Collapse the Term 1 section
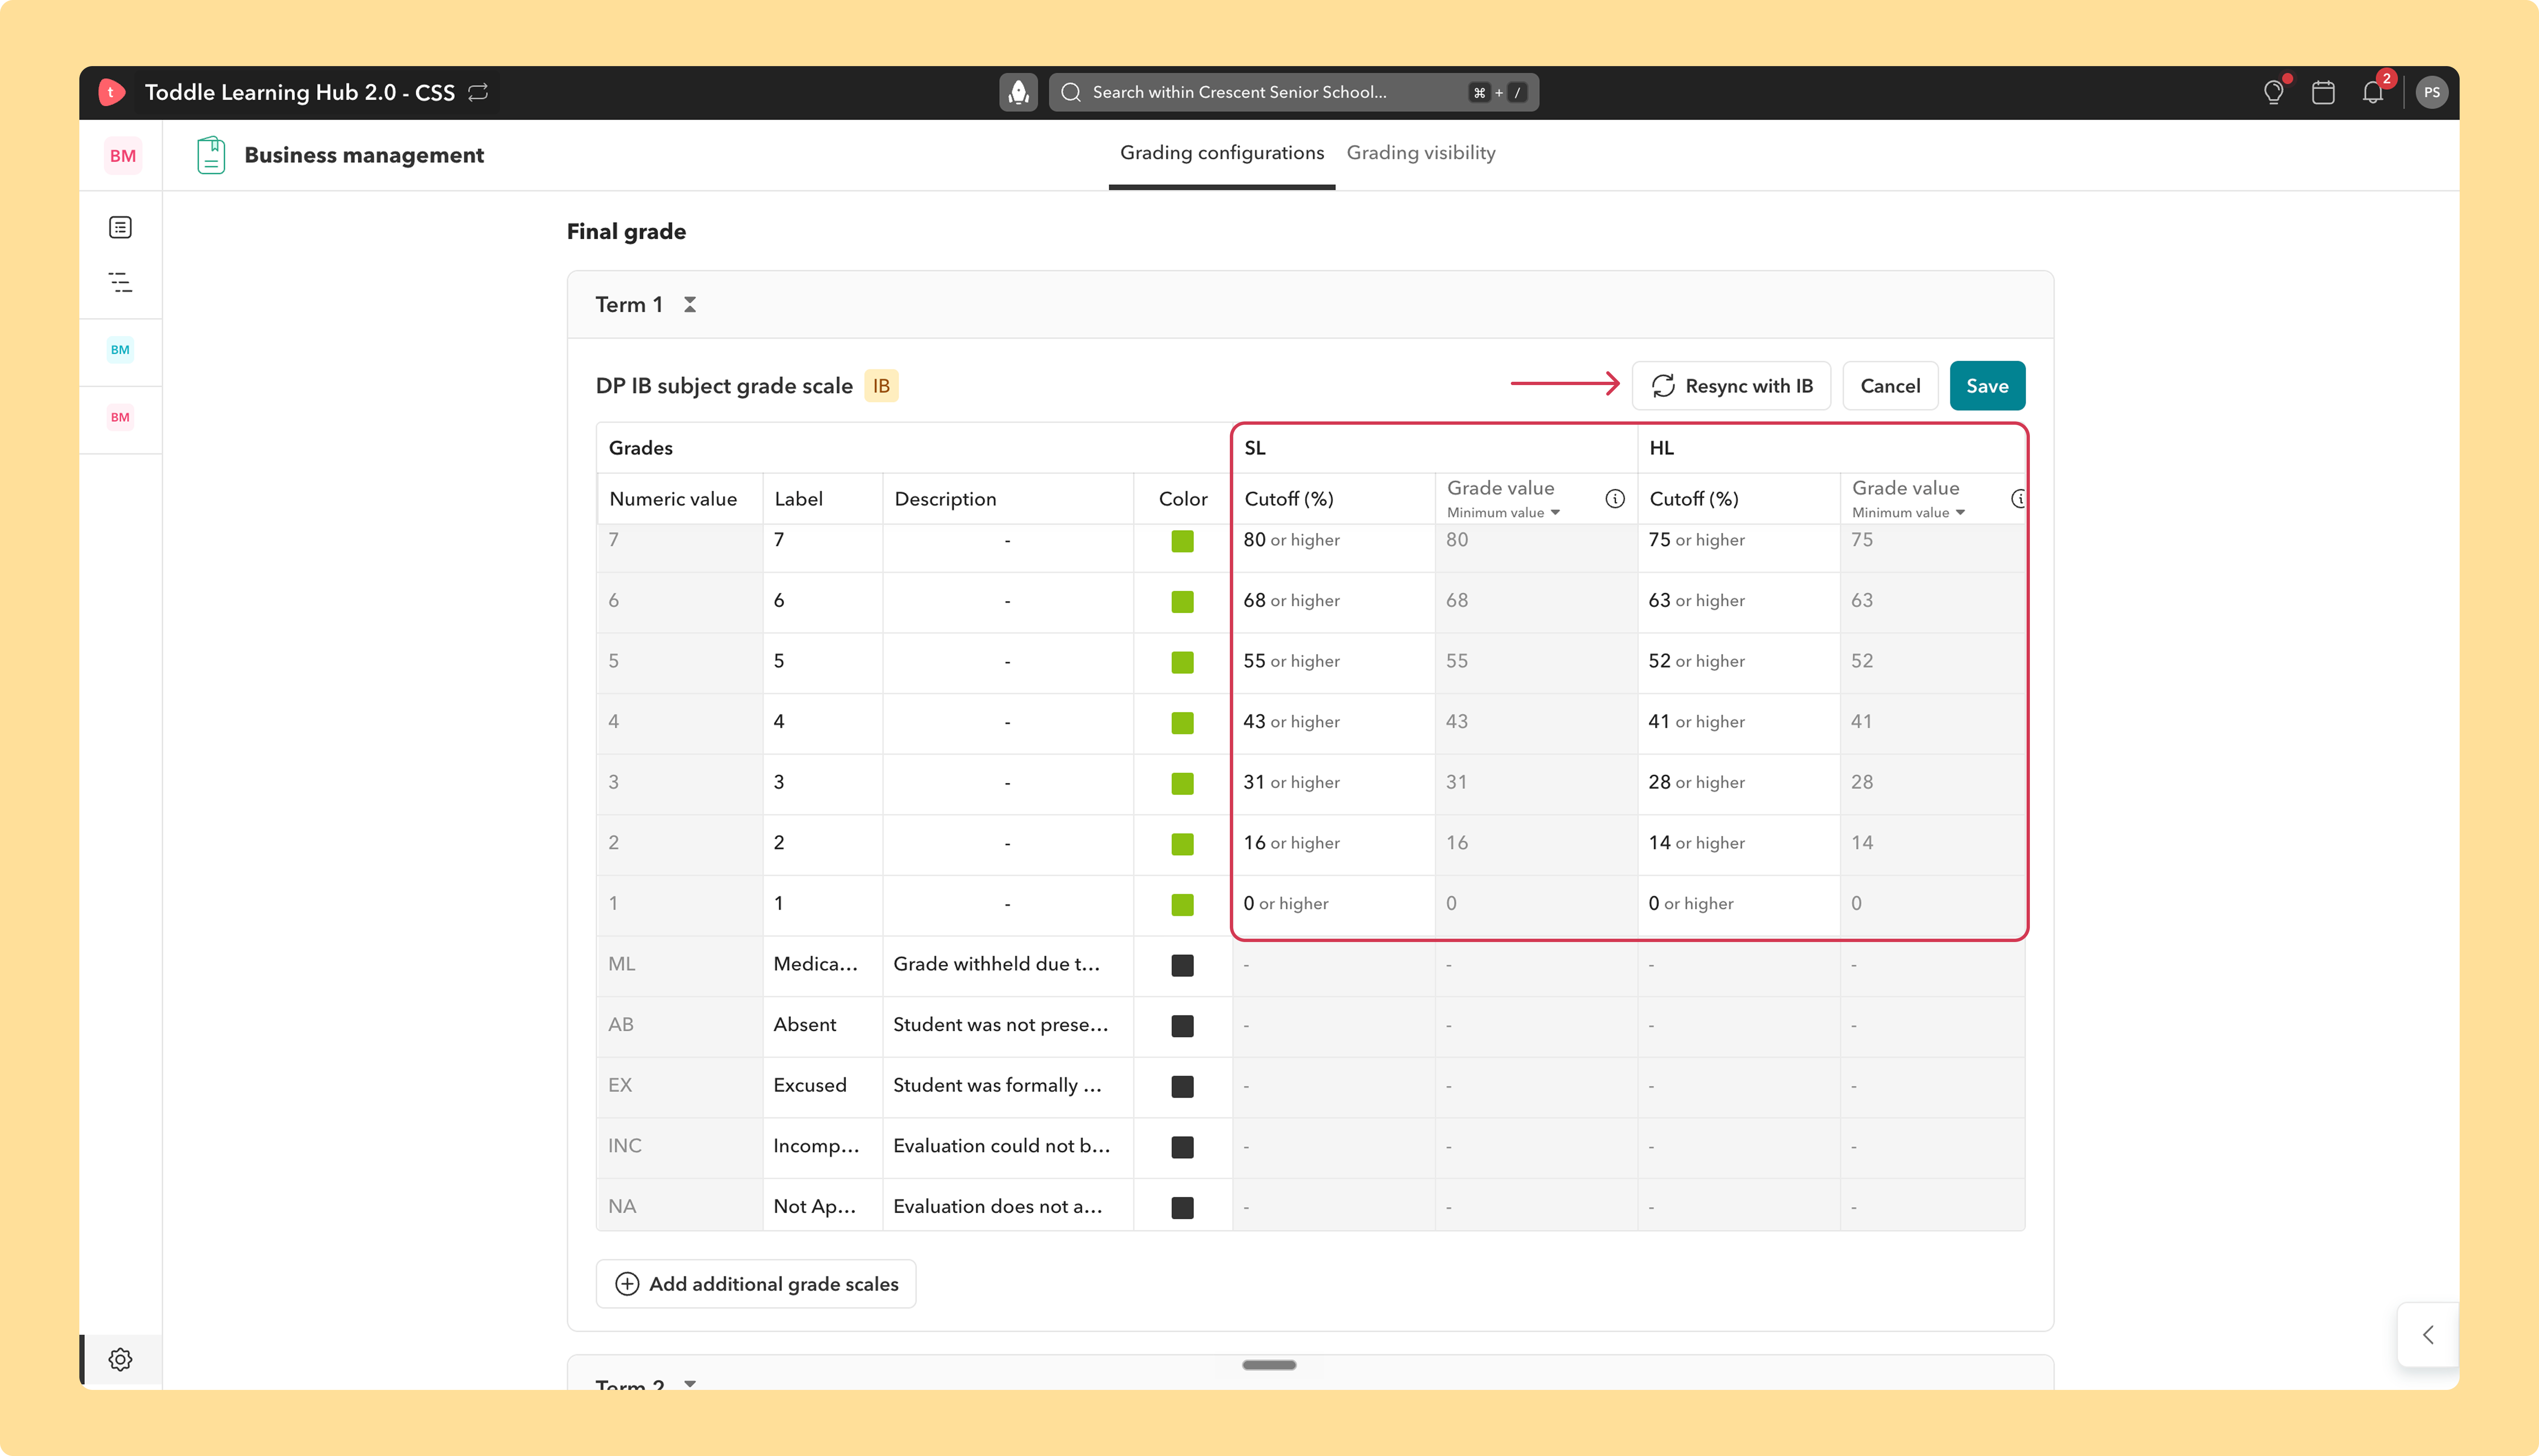Screen dimensions: 2539x1456 (689, 304)
